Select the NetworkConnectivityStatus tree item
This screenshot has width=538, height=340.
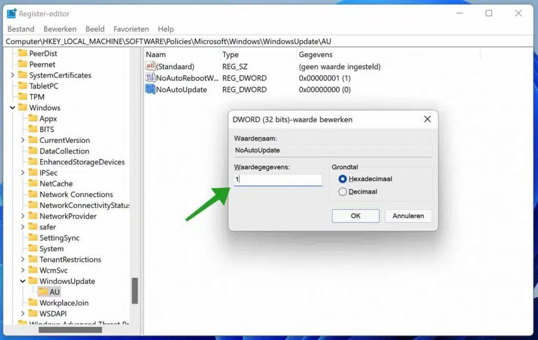[84, 205]
